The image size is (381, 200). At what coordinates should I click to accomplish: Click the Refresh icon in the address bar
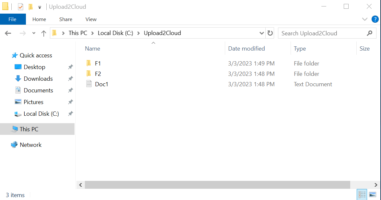click(270, 33)
